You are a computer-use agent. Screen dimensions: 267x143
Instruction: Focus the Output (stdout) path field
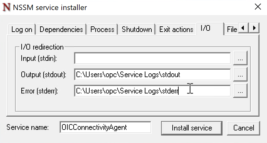152,75
